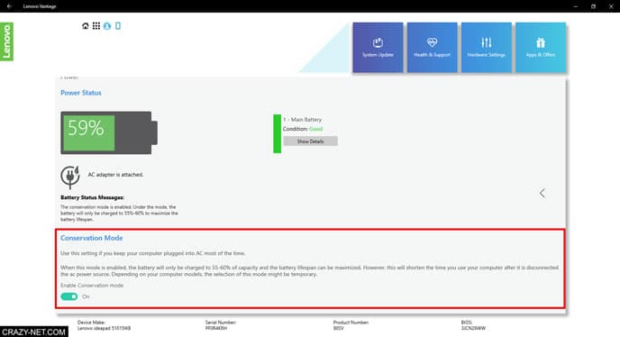Screen dimensions: 620x337
Task: Click the green battery condition bar
Action: pyautogui.click(x=278, y=133)
